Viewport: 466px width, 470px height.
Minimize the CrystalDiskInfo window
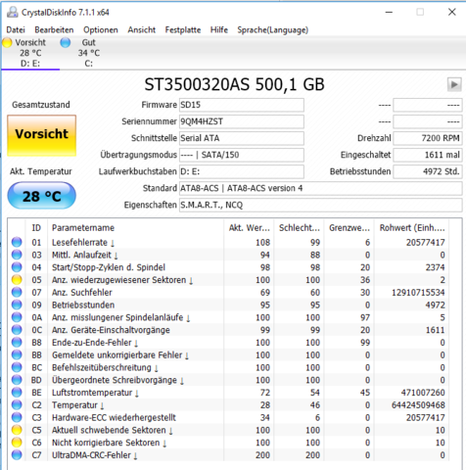click(x=389, y=12)
